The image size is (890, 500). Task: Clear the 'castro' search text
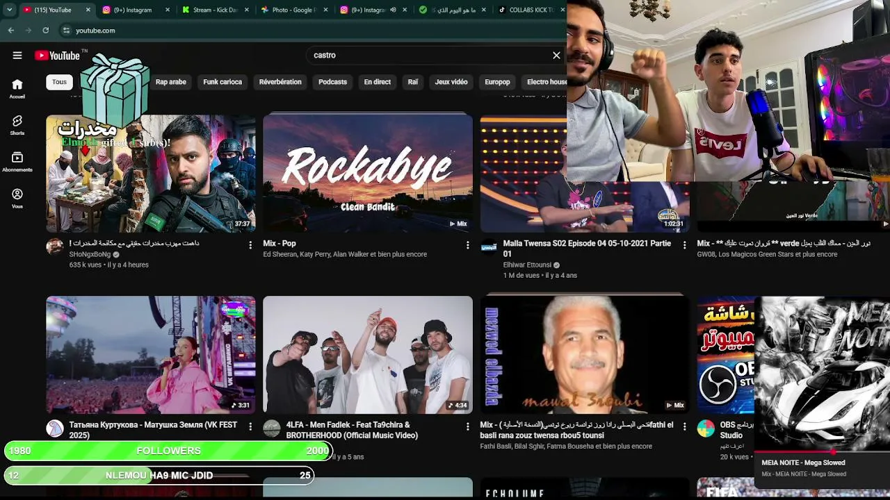point(556,56)
